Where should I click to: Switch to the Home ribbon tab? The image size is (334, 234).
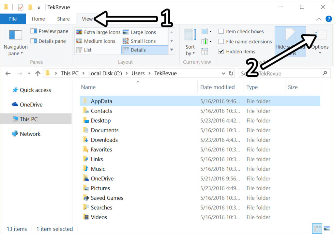[x=38, y=19]
